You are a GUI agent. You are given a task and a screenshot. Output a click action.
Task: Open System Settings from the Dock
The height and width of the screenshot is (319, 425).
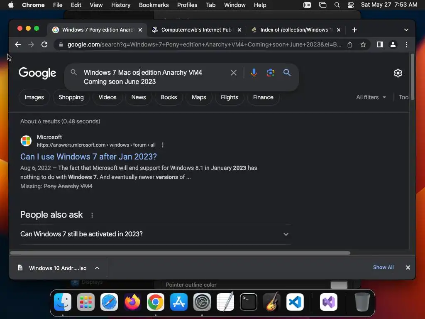click(x=202, y=302)
